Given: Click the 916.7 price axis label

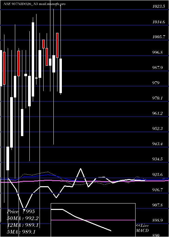Looking at the screenshot, I should (158, 190).
